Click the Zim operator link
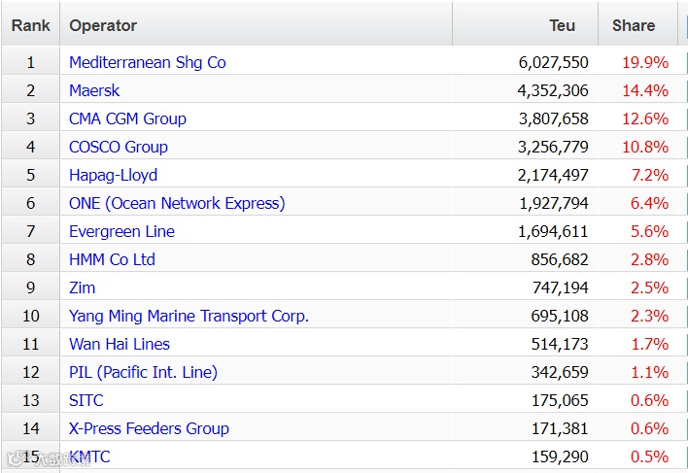The width and height of the screenshot is (688, 473). tap(82, 287)
